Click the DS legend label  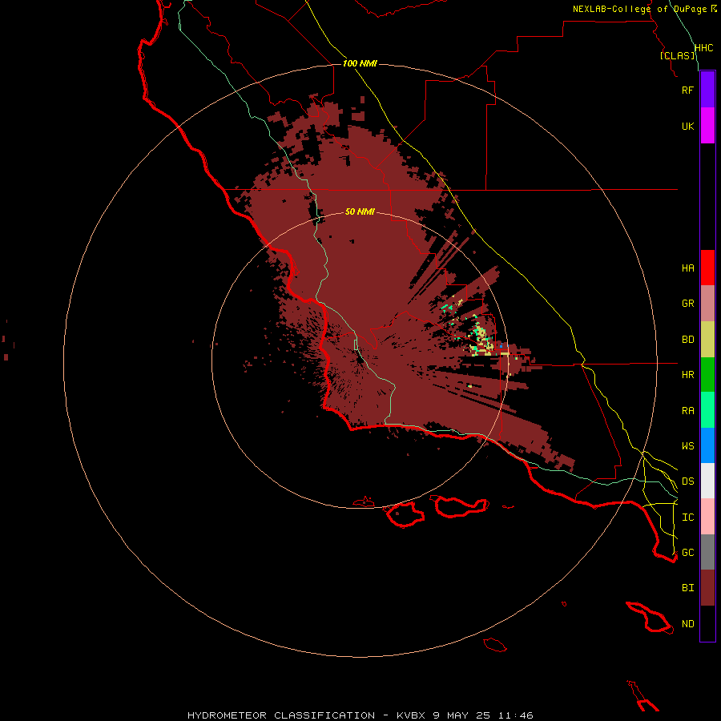(688, 481)
